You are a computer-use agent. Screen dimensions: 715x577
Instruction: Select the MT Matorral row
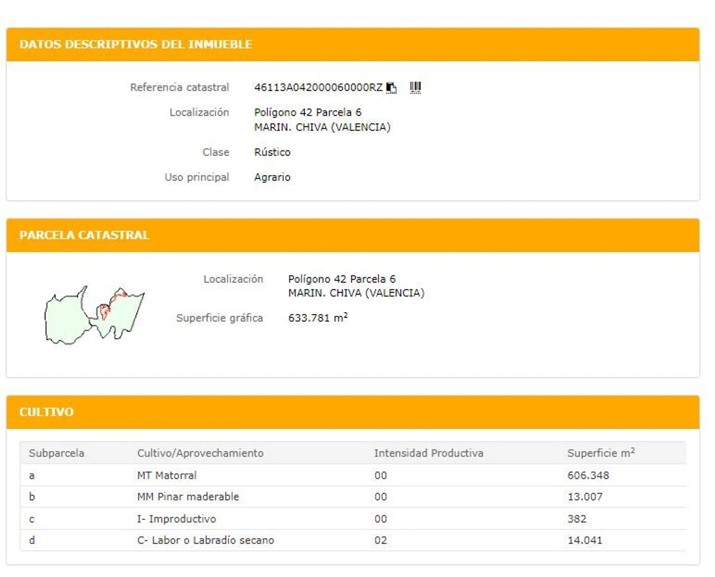(167, 475)
